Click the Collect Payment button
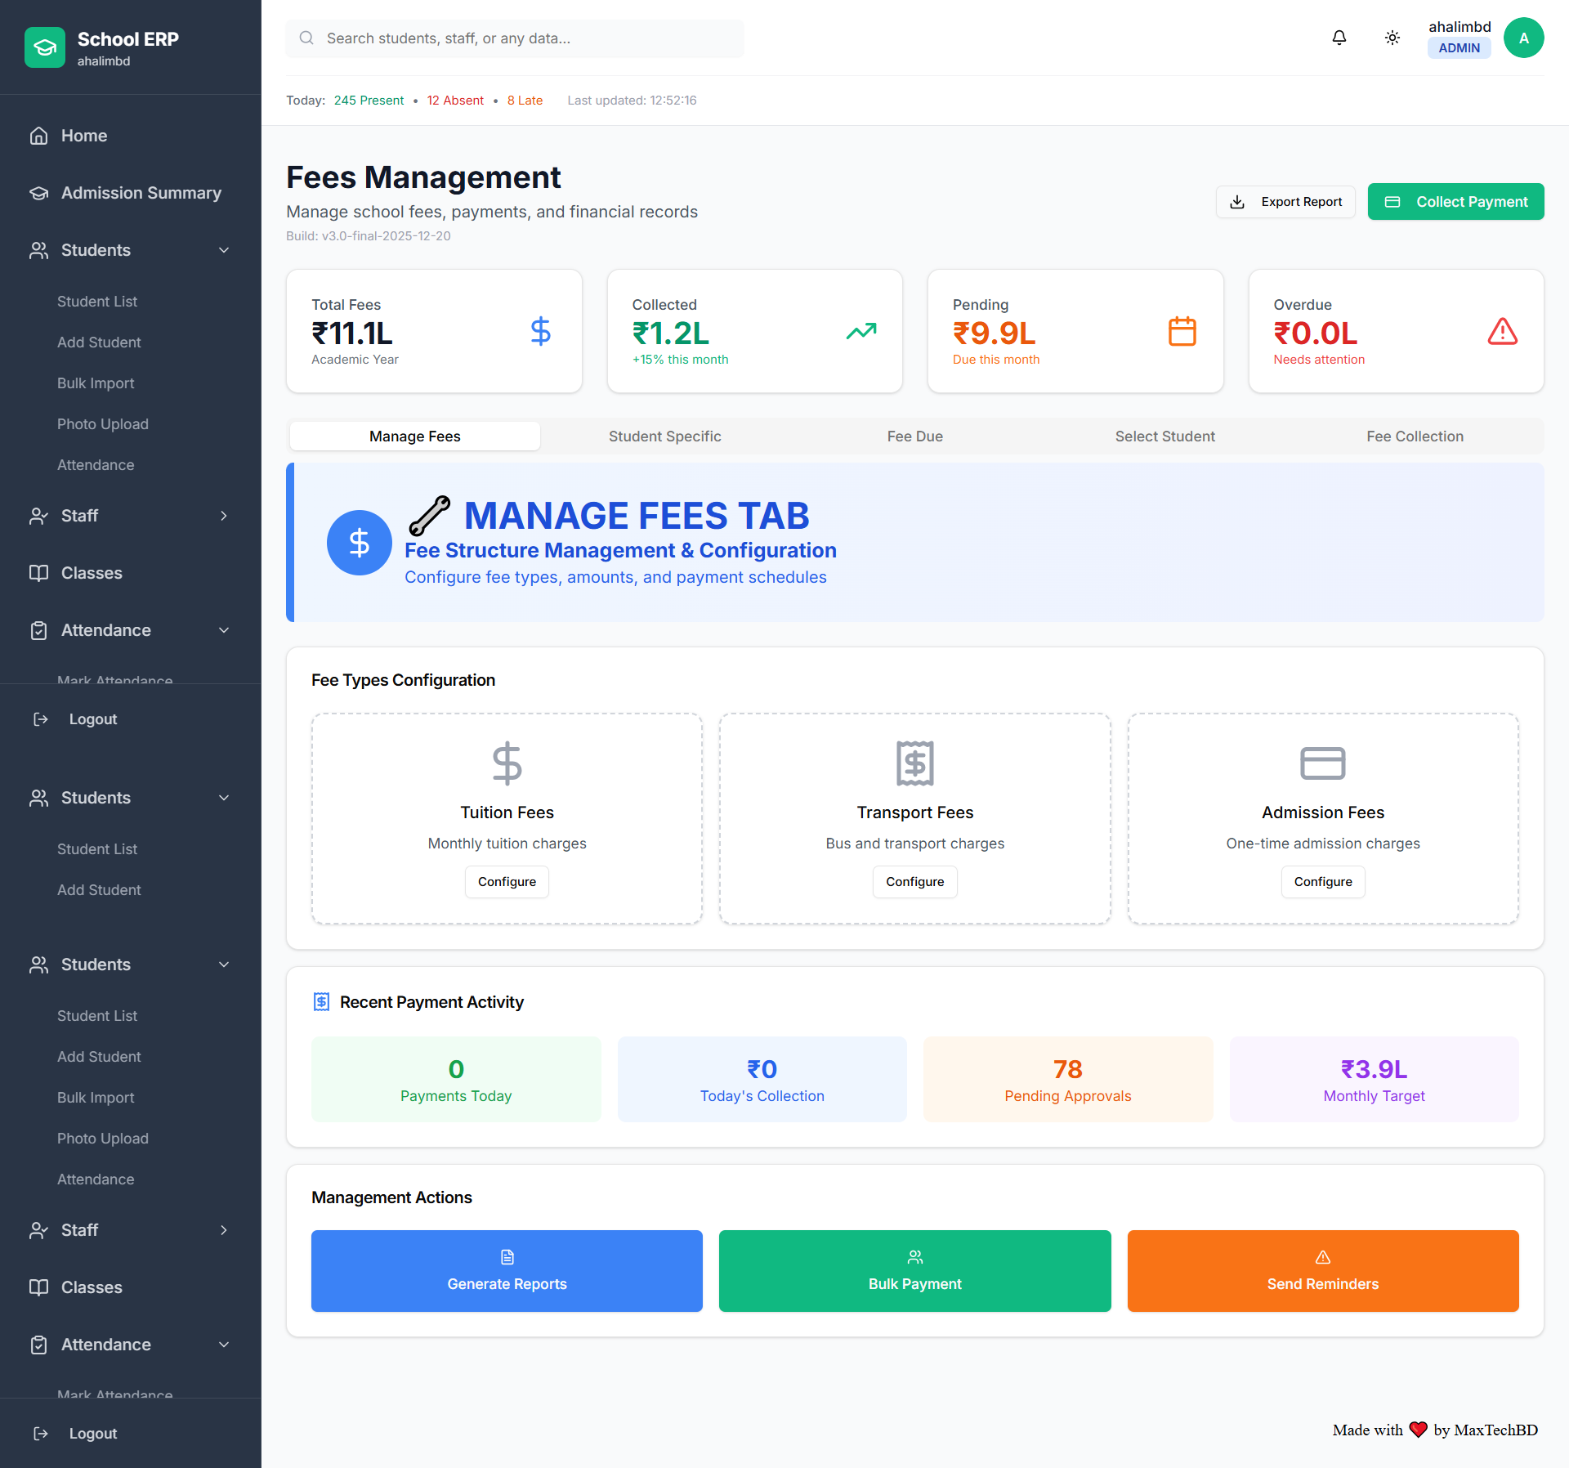This screenshot has height=1468, width=1569. point(1455,202)
